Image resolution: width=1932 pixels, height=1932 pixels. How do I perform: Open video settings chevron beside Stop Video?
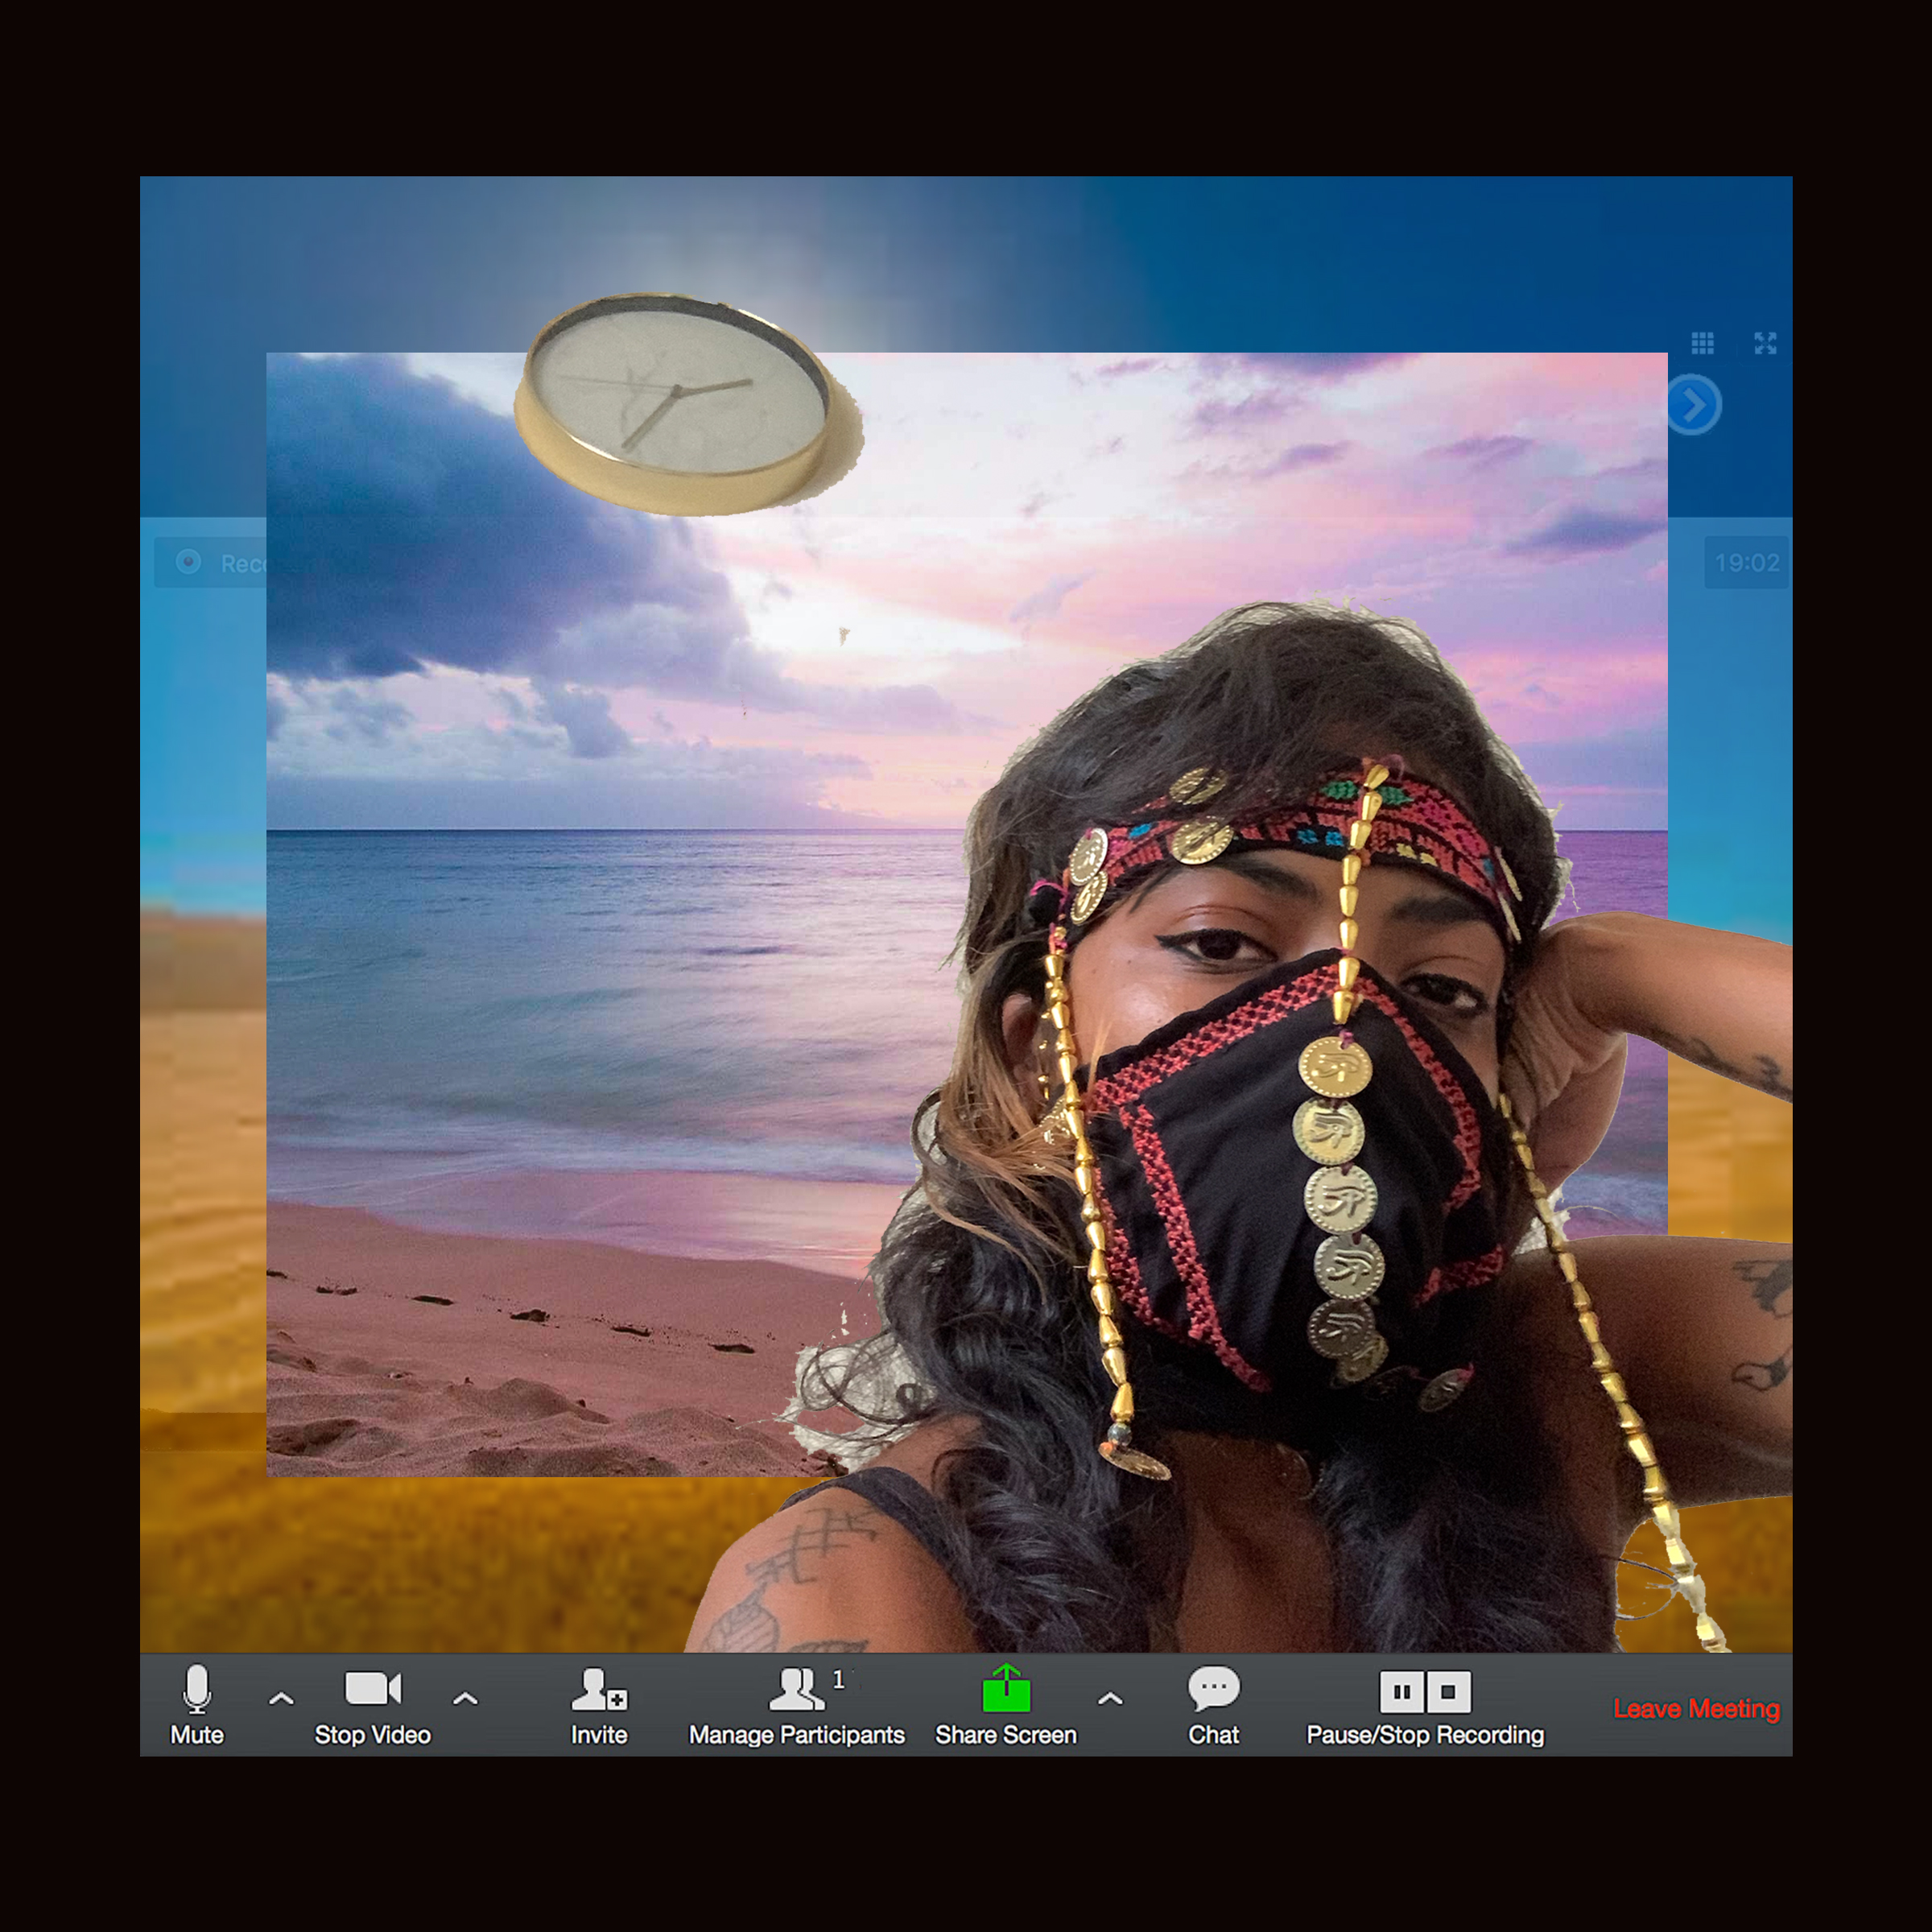pos(465,1698)
